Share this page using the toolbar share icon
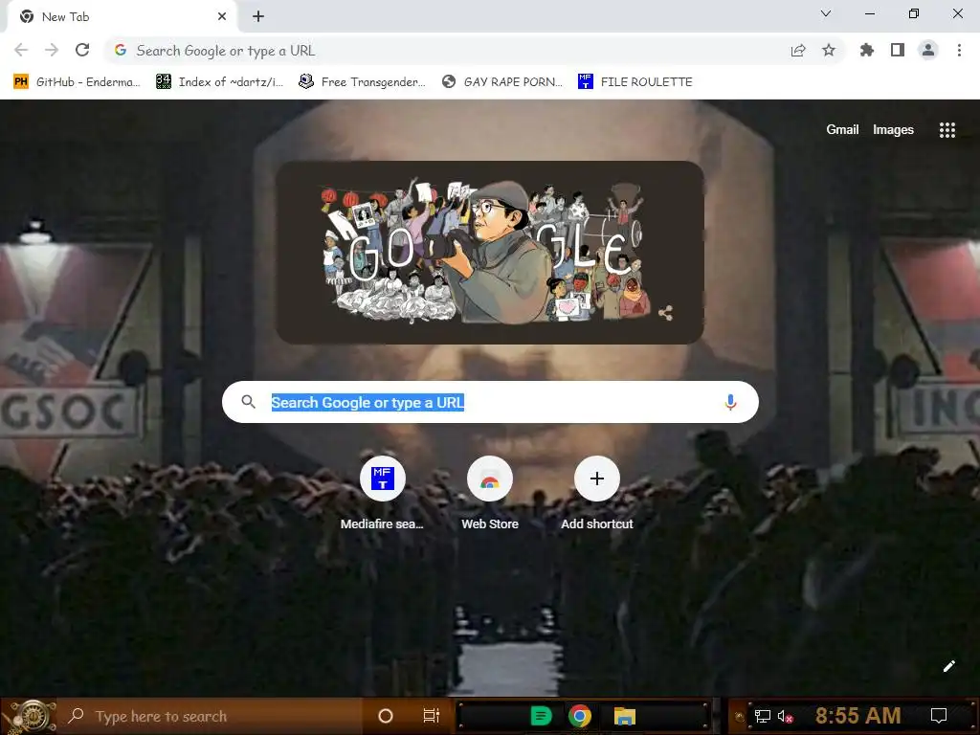Viewport: 980px width, 735px height. pos(798,51)
